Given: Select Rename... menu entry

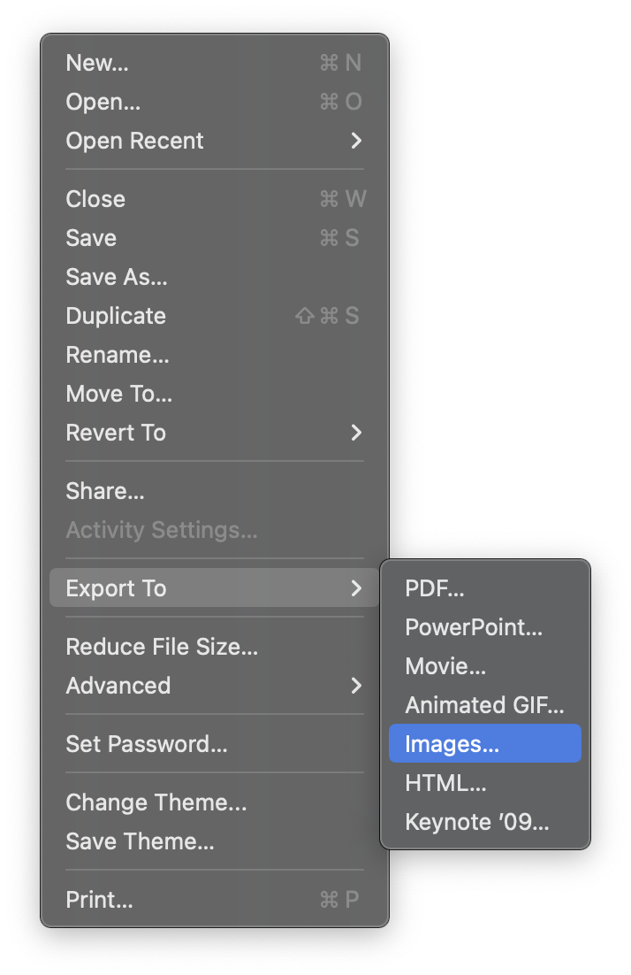Looking at the screenshot, I should [118, 355].
